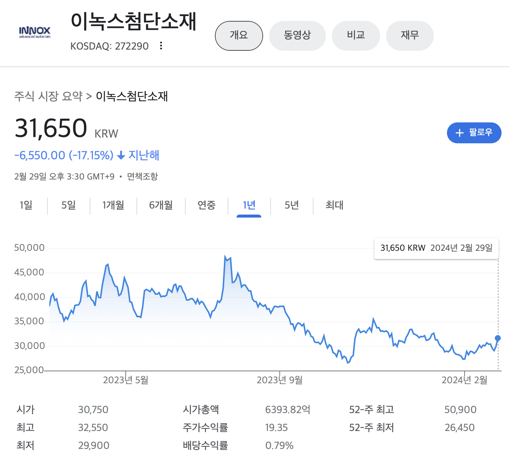
Task: Select the 연중 year-to-date range
Action: (x=207, y=205)
